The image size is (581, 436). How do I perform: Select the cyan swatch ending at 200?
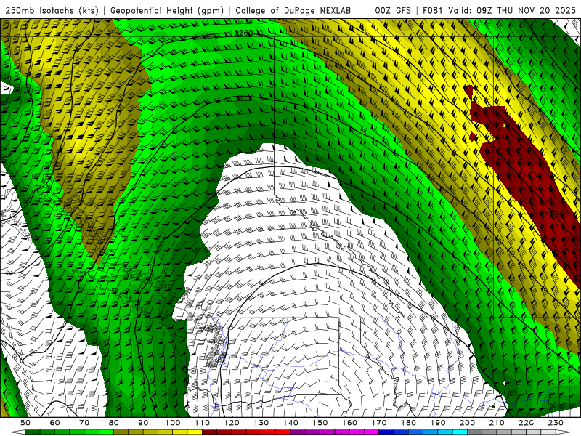pos(460,432)
